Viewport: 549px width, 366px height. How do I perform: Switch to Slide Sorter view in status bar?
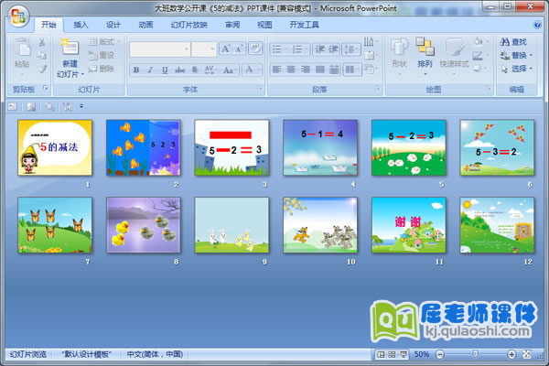click(392, 354)
